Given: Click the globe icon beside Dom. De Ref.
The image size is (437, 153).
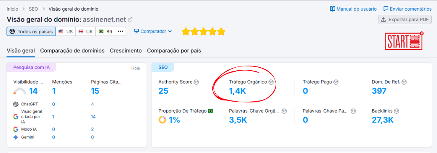Looking at the screenshot, I should click(404, 82).
